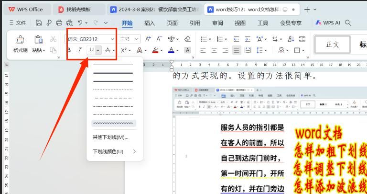The width and height of the screenshot is (367, 194).
Task: Switch to the 审阅 ribbon tab
Action: (x=218, y=23)
